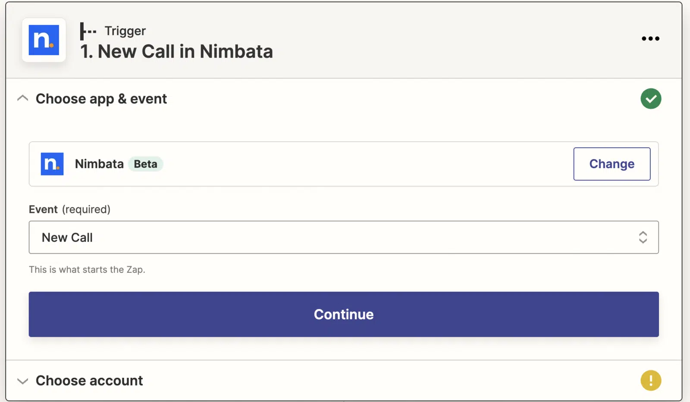Click the Continue button
This screenshot has width=690, height=402.
click(344, 315)
